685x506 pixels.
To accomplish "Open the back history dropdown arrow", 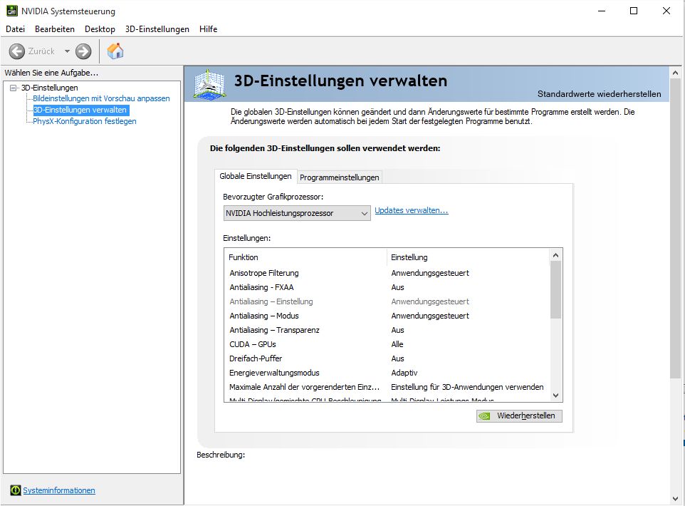I will click(x=68, y=51).
